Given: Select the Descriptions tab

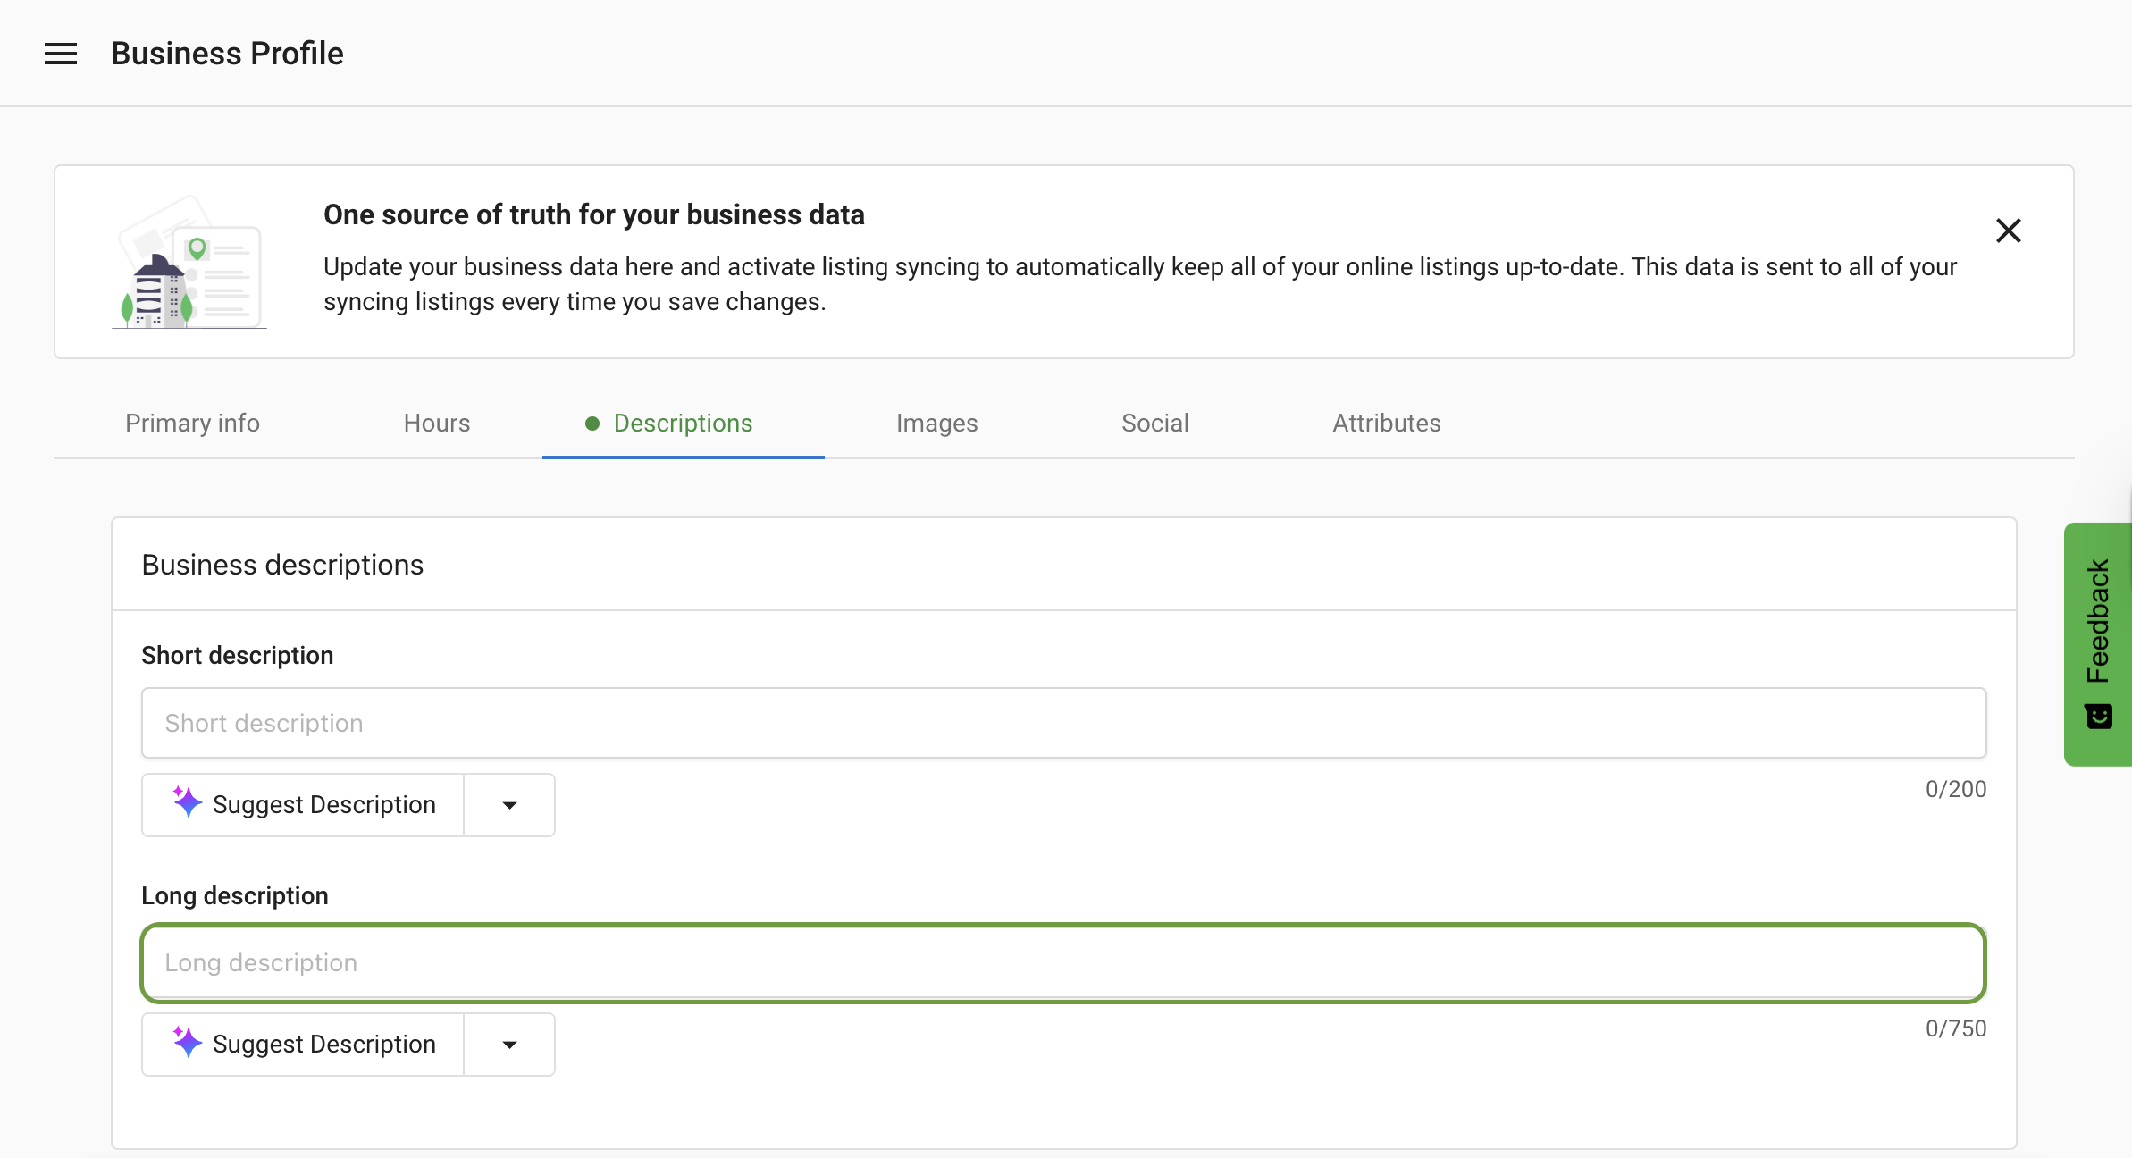Looking at the screenshot, I should (x=683, y=424).
